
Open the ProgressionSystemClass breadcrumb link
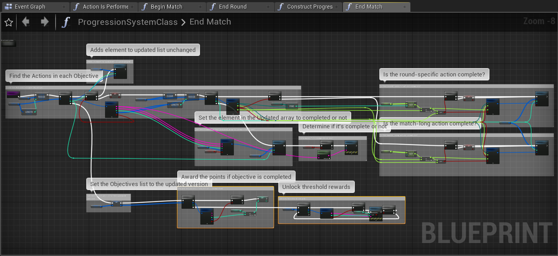(x=128, y=22)
